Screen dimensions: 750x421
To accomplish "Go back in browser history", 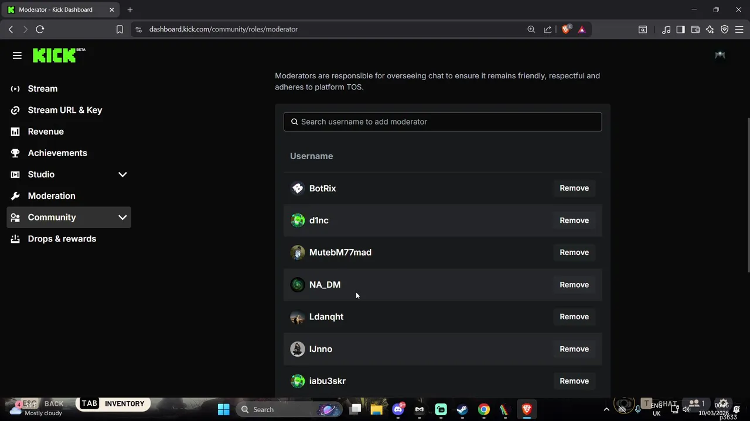I will (x=11, y=29).
